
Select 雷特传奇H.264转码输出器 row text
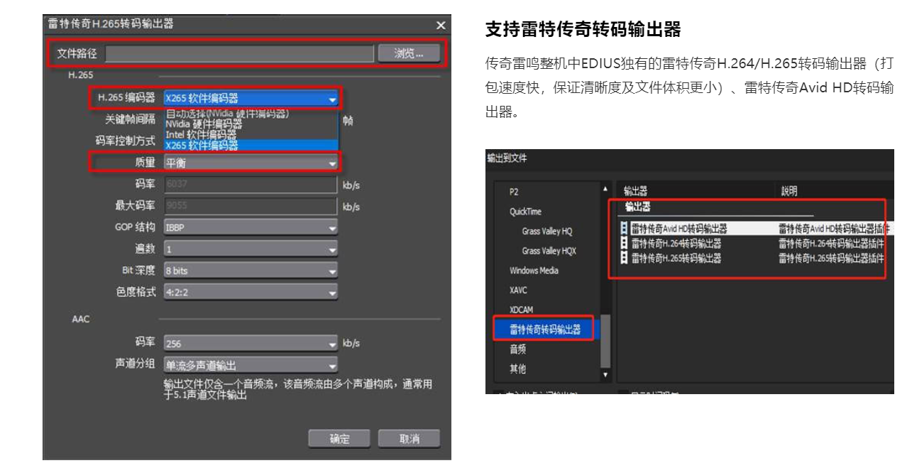point(676,244)
